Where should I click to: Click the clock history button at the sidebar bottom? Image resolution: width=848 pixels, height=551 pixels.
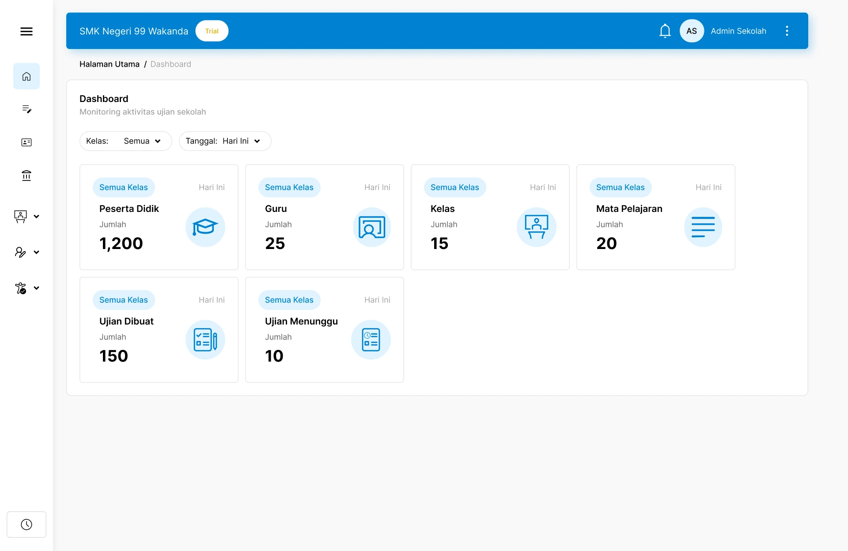tap(26, 525)
